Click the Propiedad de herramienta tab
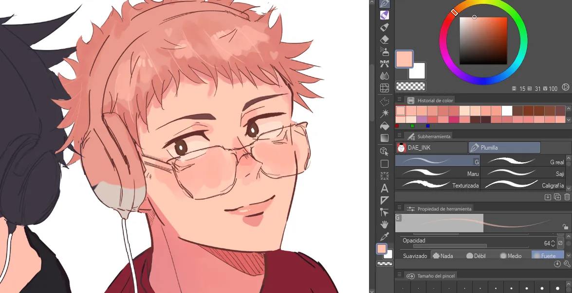Screen dimensions: 572x293 [x=439, y=208]
